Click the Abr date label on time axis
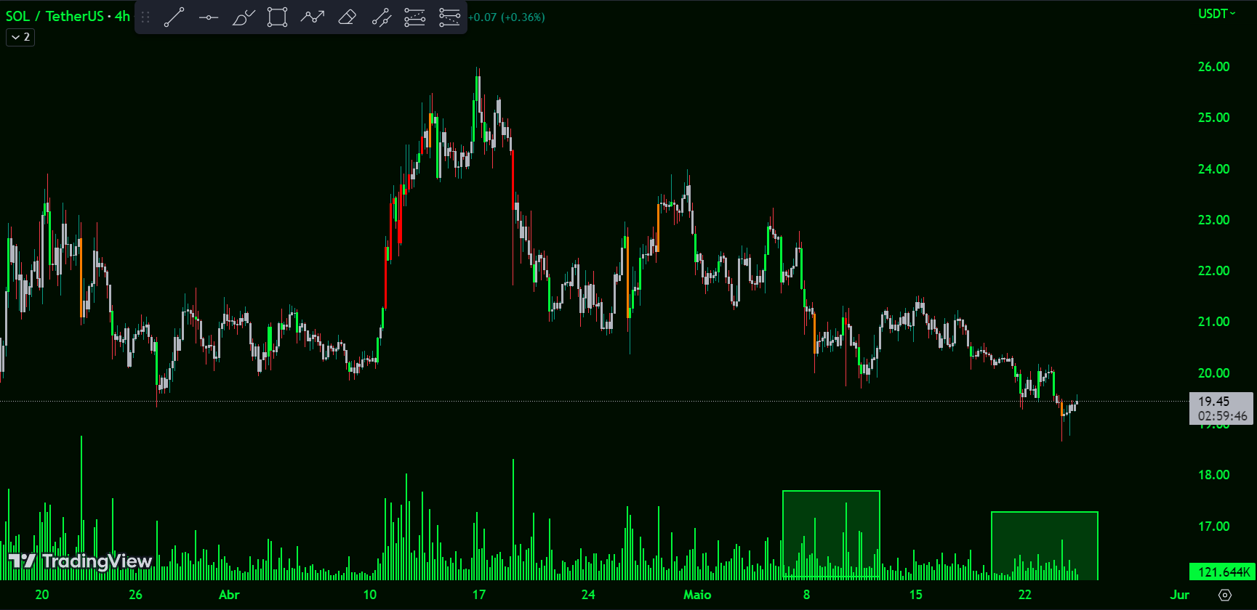The height and width of the screenshot is (610, 1257). (x=229, y=595)
